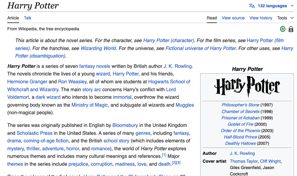This screenshot has width=297, height=176.
Task: Open Order of the Phoenix in the infobox
Action: click(x=240, y=131)
